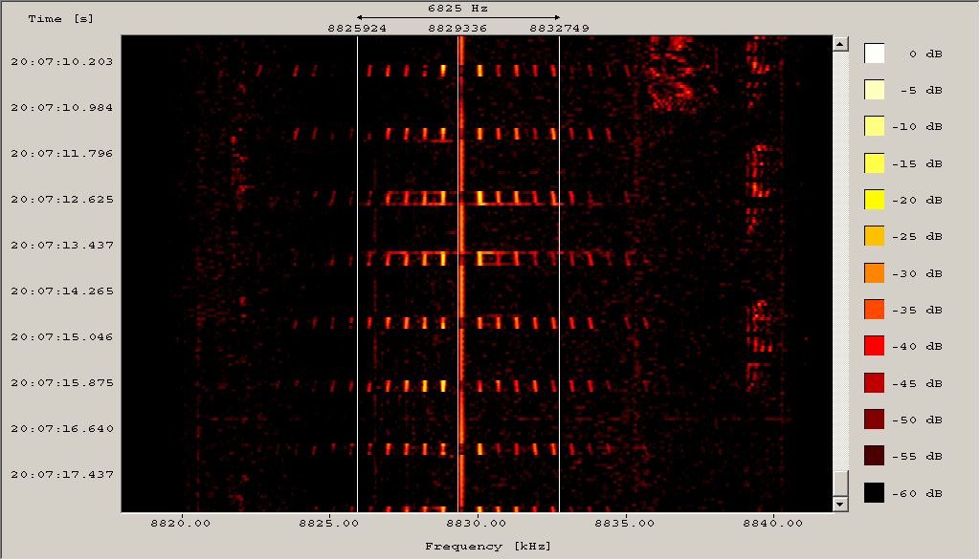Screen dimensions: 980x560
Task: Click the 8835.00 frequency axis label
Action: coord(624,523)
